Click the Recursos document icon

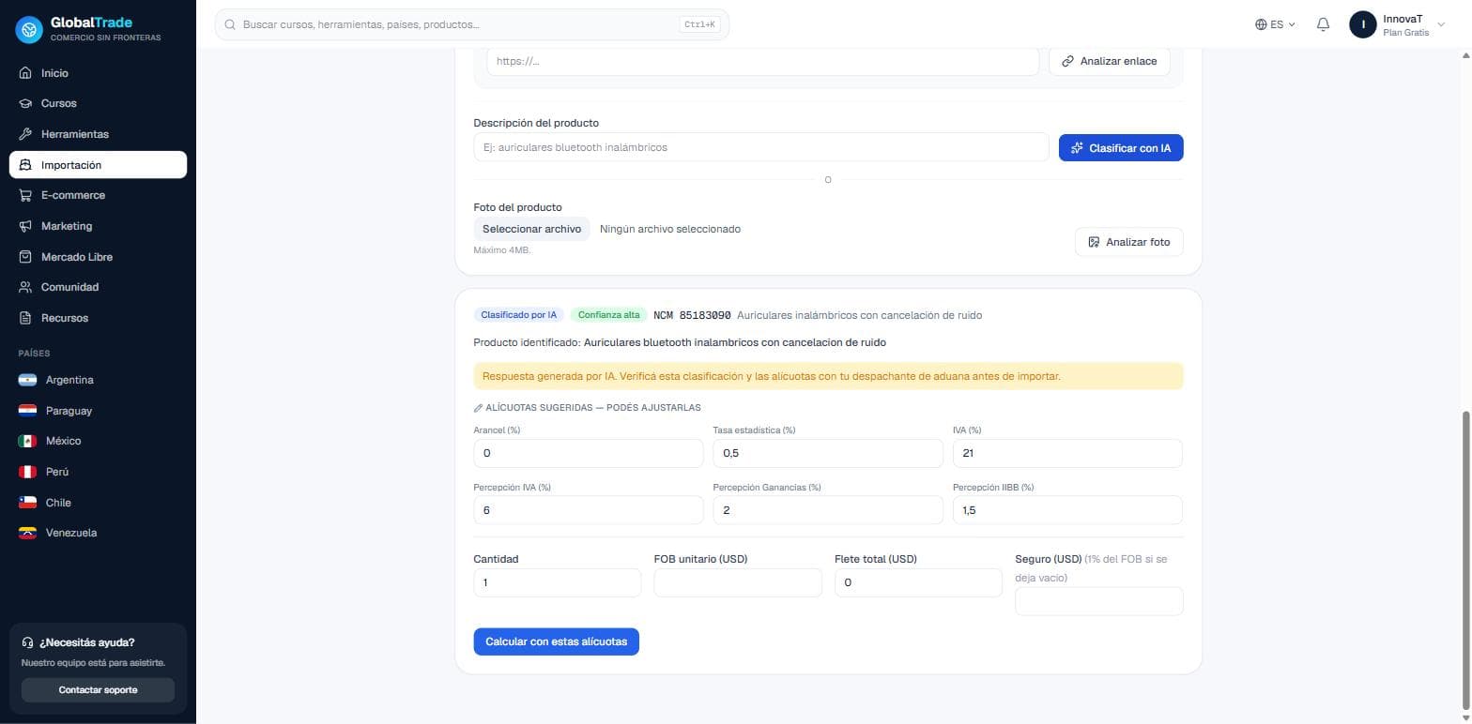pyautogui.click(x=25, y=318)
